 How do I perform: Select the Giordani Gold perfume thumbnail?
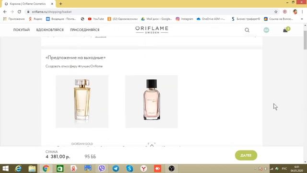coord(82,101)
